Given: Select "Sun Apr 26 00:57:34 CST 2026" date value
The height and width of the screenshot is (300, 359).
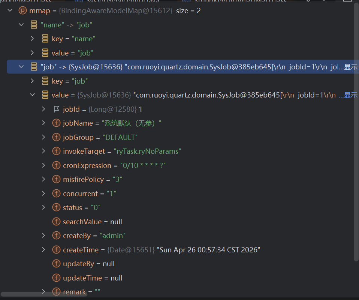Looking at the screenshot, I should 208,250.
